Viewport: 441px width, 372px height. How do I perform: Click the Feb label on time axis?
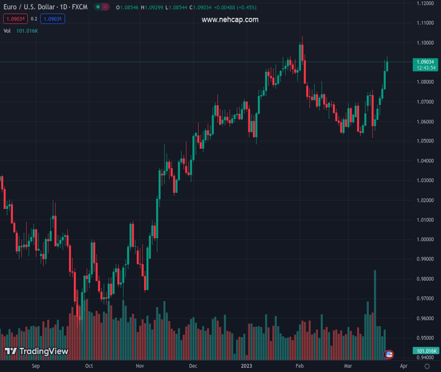coord(299,366)
